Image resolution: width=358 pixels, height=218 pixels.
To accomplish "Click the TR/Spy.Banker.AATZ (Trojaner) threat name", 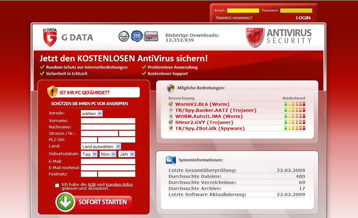I will (216, 110).
